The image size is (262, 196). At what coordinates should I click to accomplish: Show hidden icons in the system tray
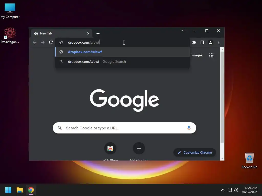pos(223,190)
